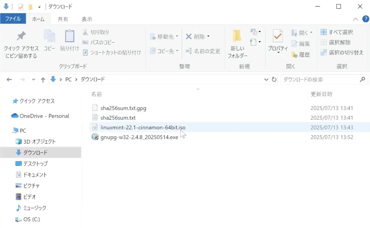
Task: Click Open (開く) in the ribbon
Action: [x=302, y=32]
